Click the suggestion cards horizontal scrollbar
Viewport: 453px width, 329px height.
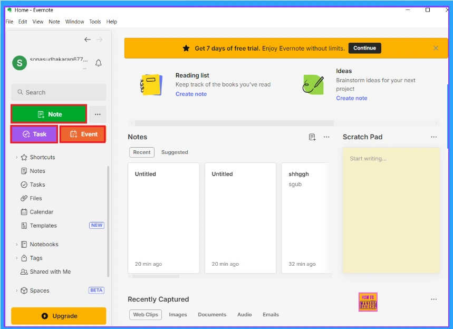(234, 123)
